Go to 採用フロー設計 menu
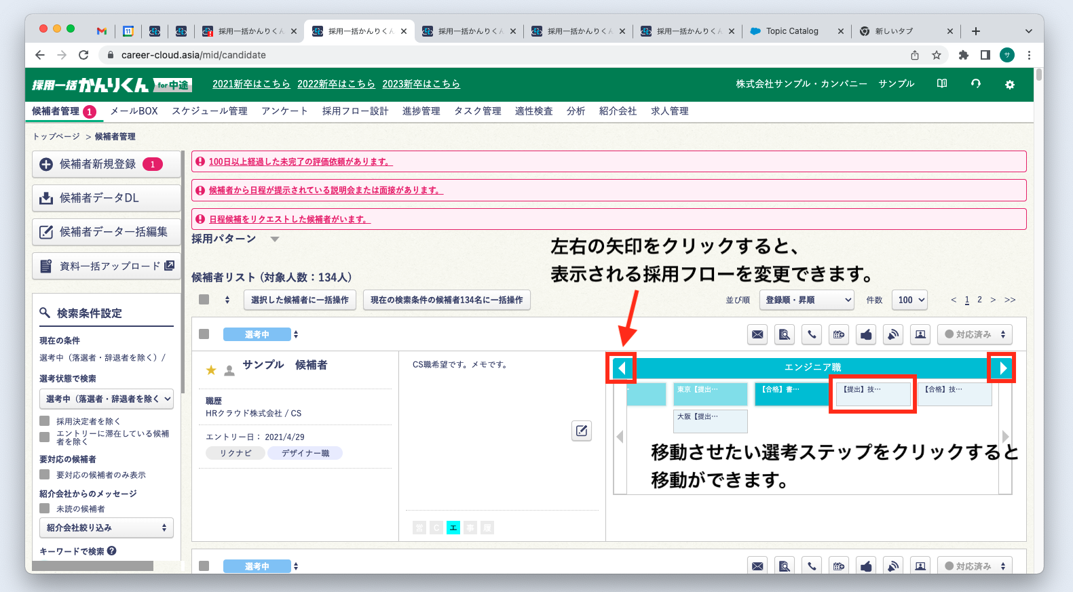 355,111
